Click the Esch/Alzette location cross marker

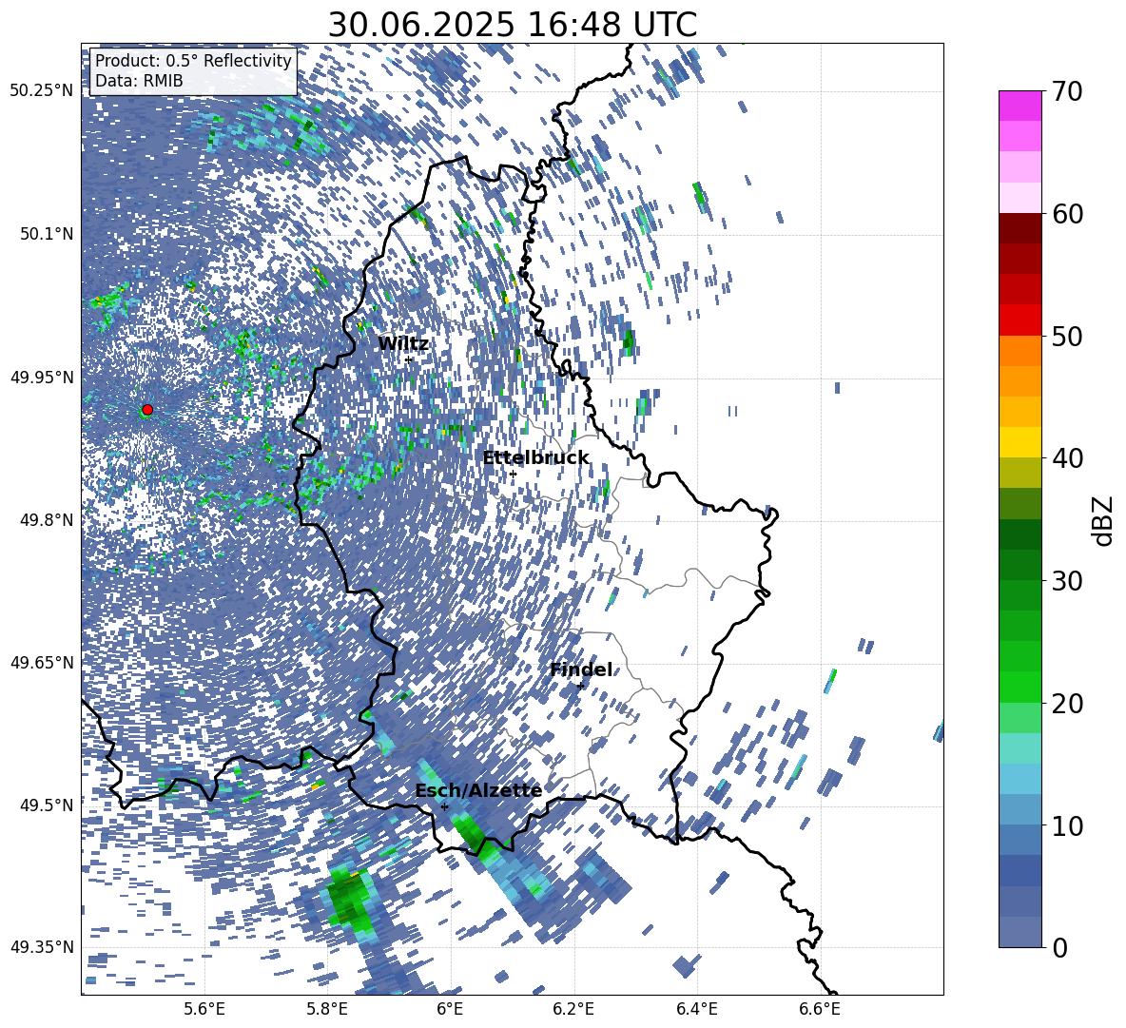tap(444, 806)
